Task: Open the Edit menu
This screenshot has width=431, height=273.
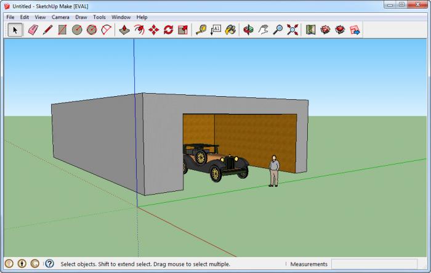Action: click(25, 17)
